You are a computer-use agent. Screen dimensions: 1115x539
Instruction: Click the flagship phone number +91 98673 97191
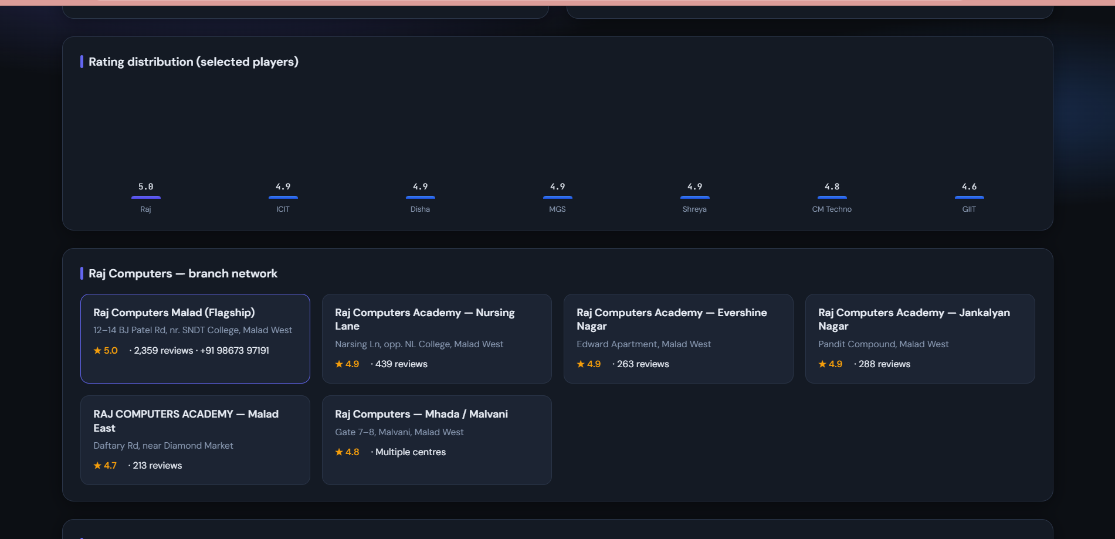click(235, 351)
